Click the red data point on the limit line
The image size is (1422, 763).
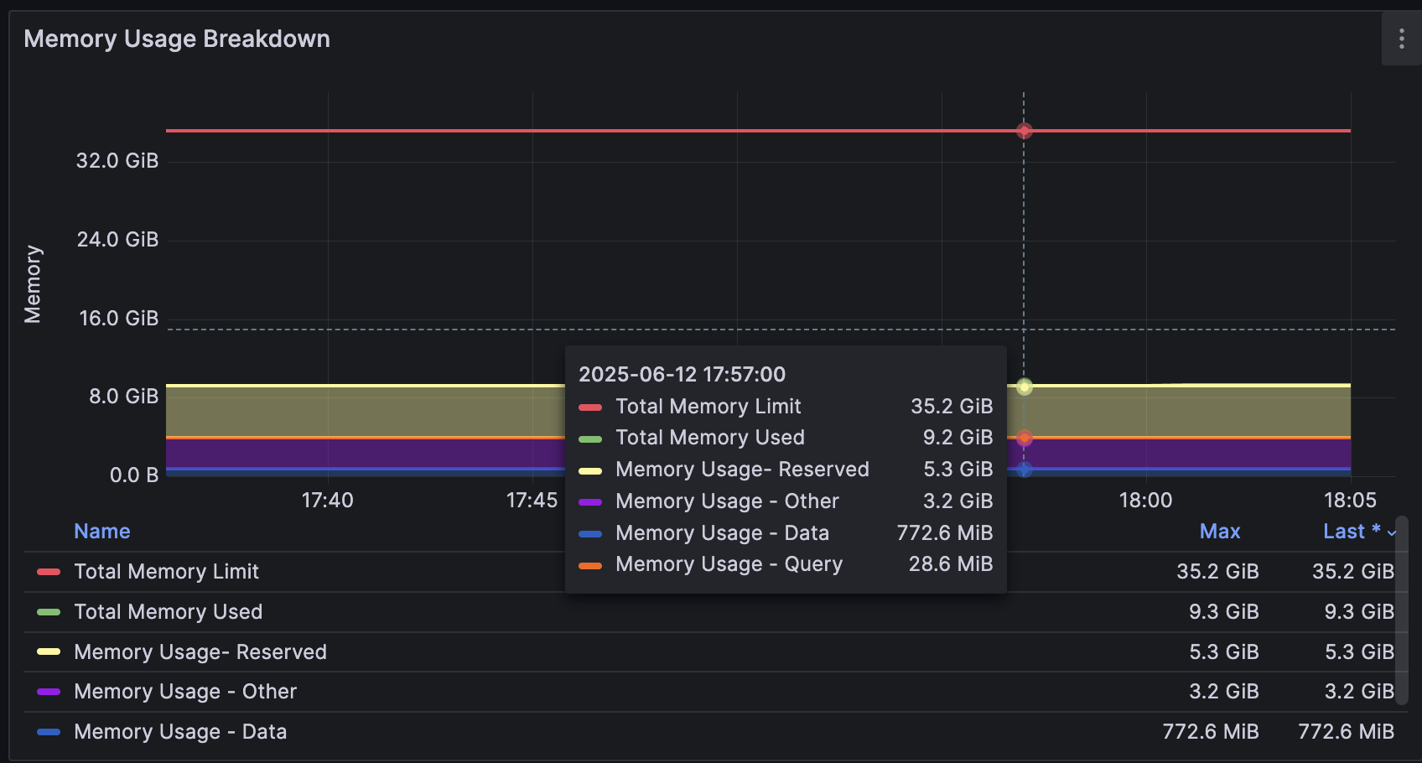[1024, 131]
